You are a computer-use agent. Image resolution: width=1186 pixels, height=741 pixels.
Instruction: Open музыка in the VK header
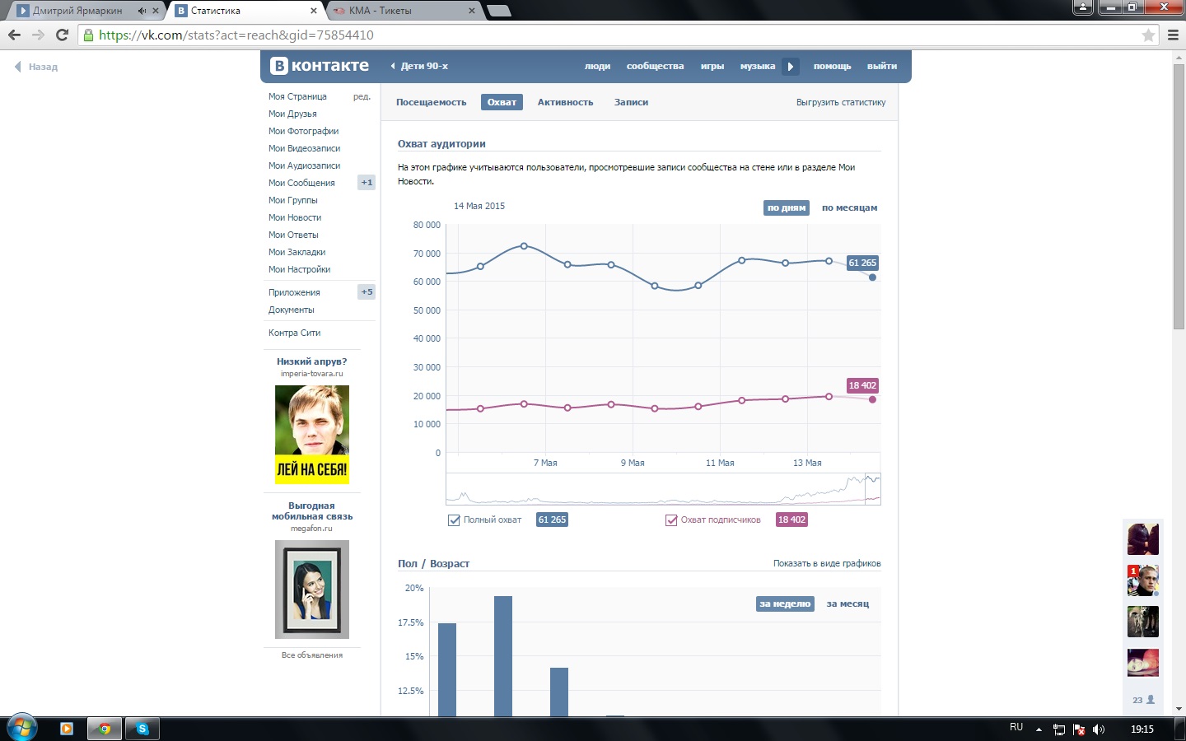pos(758,67)
